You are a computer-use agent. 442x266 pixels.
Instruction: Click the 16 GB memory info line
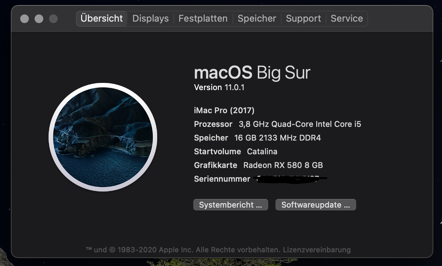coord(257,138)
